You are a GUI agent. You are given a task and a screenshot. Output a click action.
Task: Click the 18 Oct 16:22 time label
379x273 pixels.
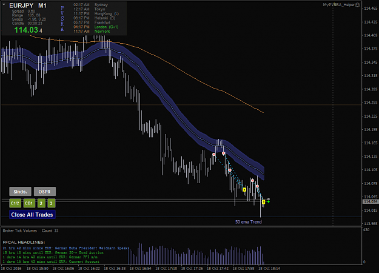click(89, 268)
